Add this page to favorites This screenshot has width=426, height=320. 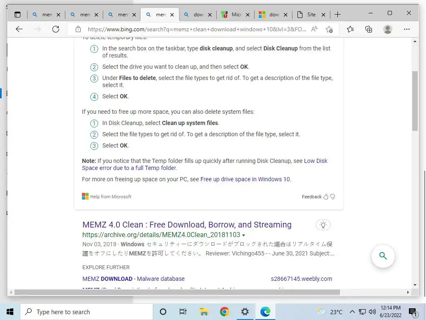(329, 30)
